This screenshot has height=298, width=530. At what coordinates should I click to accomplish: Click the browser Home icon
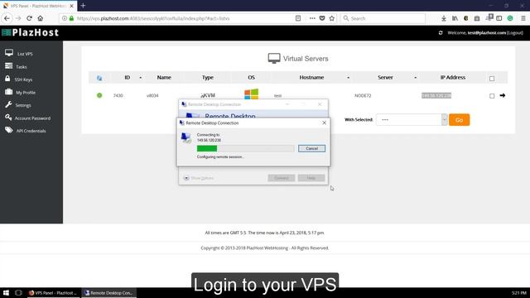point(41,18)
